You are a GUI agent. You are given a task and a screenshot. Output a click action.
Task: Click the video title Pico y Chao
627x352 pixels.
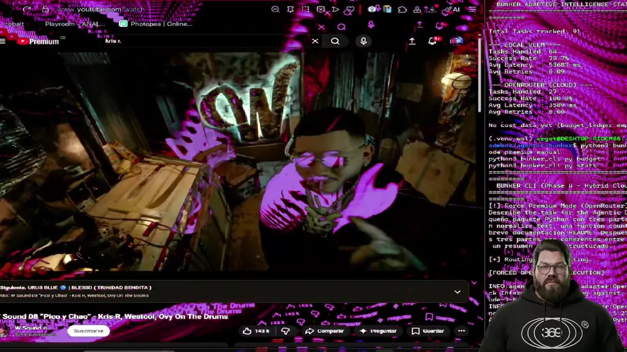coord(114,316)
